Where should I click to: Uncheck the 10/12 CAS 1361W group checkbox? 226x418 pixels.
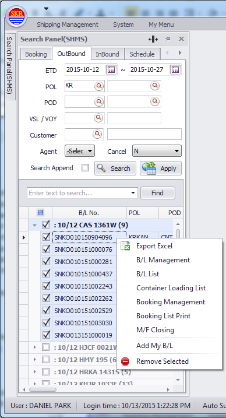coord(46,225)
